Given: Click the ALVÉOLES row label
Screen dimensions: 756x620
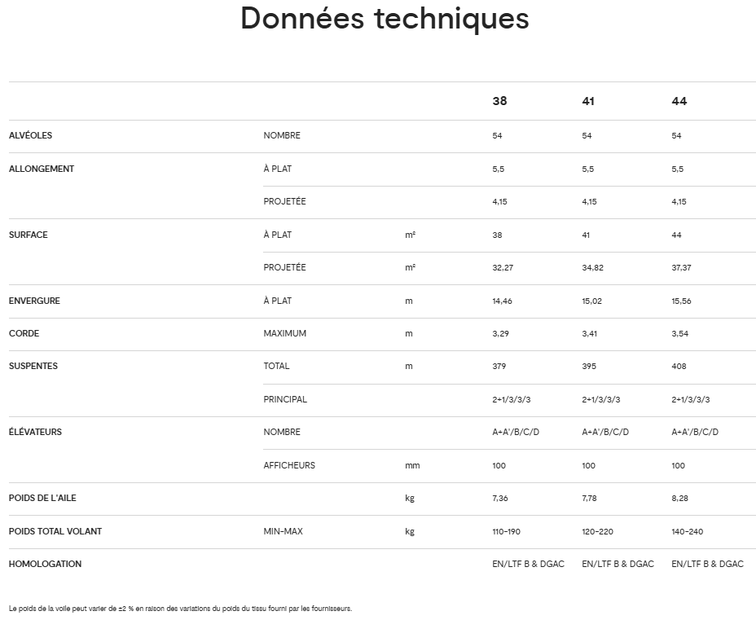Looking at the screenshot, I should [x=30, y=135].
